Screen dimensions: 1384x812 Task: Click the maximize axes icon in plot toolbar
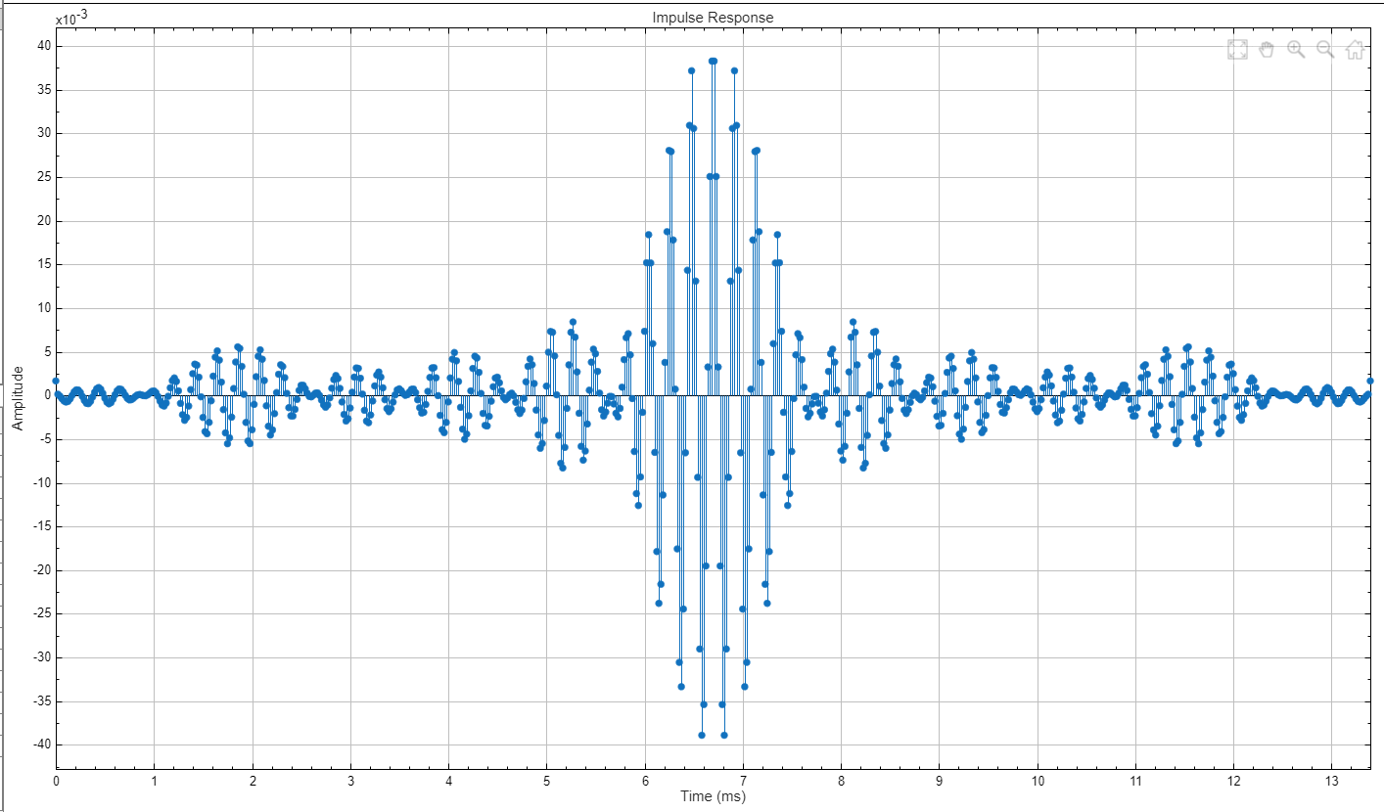(1237, 50)
